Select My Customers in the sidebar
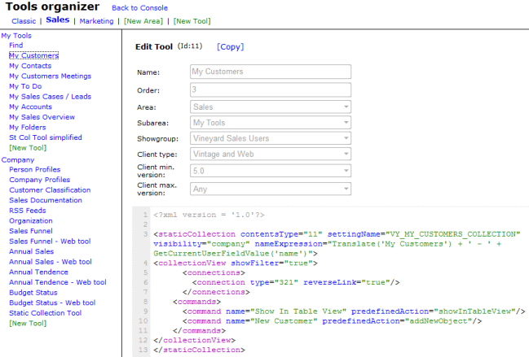This screenshot has height=357, width=529. point(33,55)
